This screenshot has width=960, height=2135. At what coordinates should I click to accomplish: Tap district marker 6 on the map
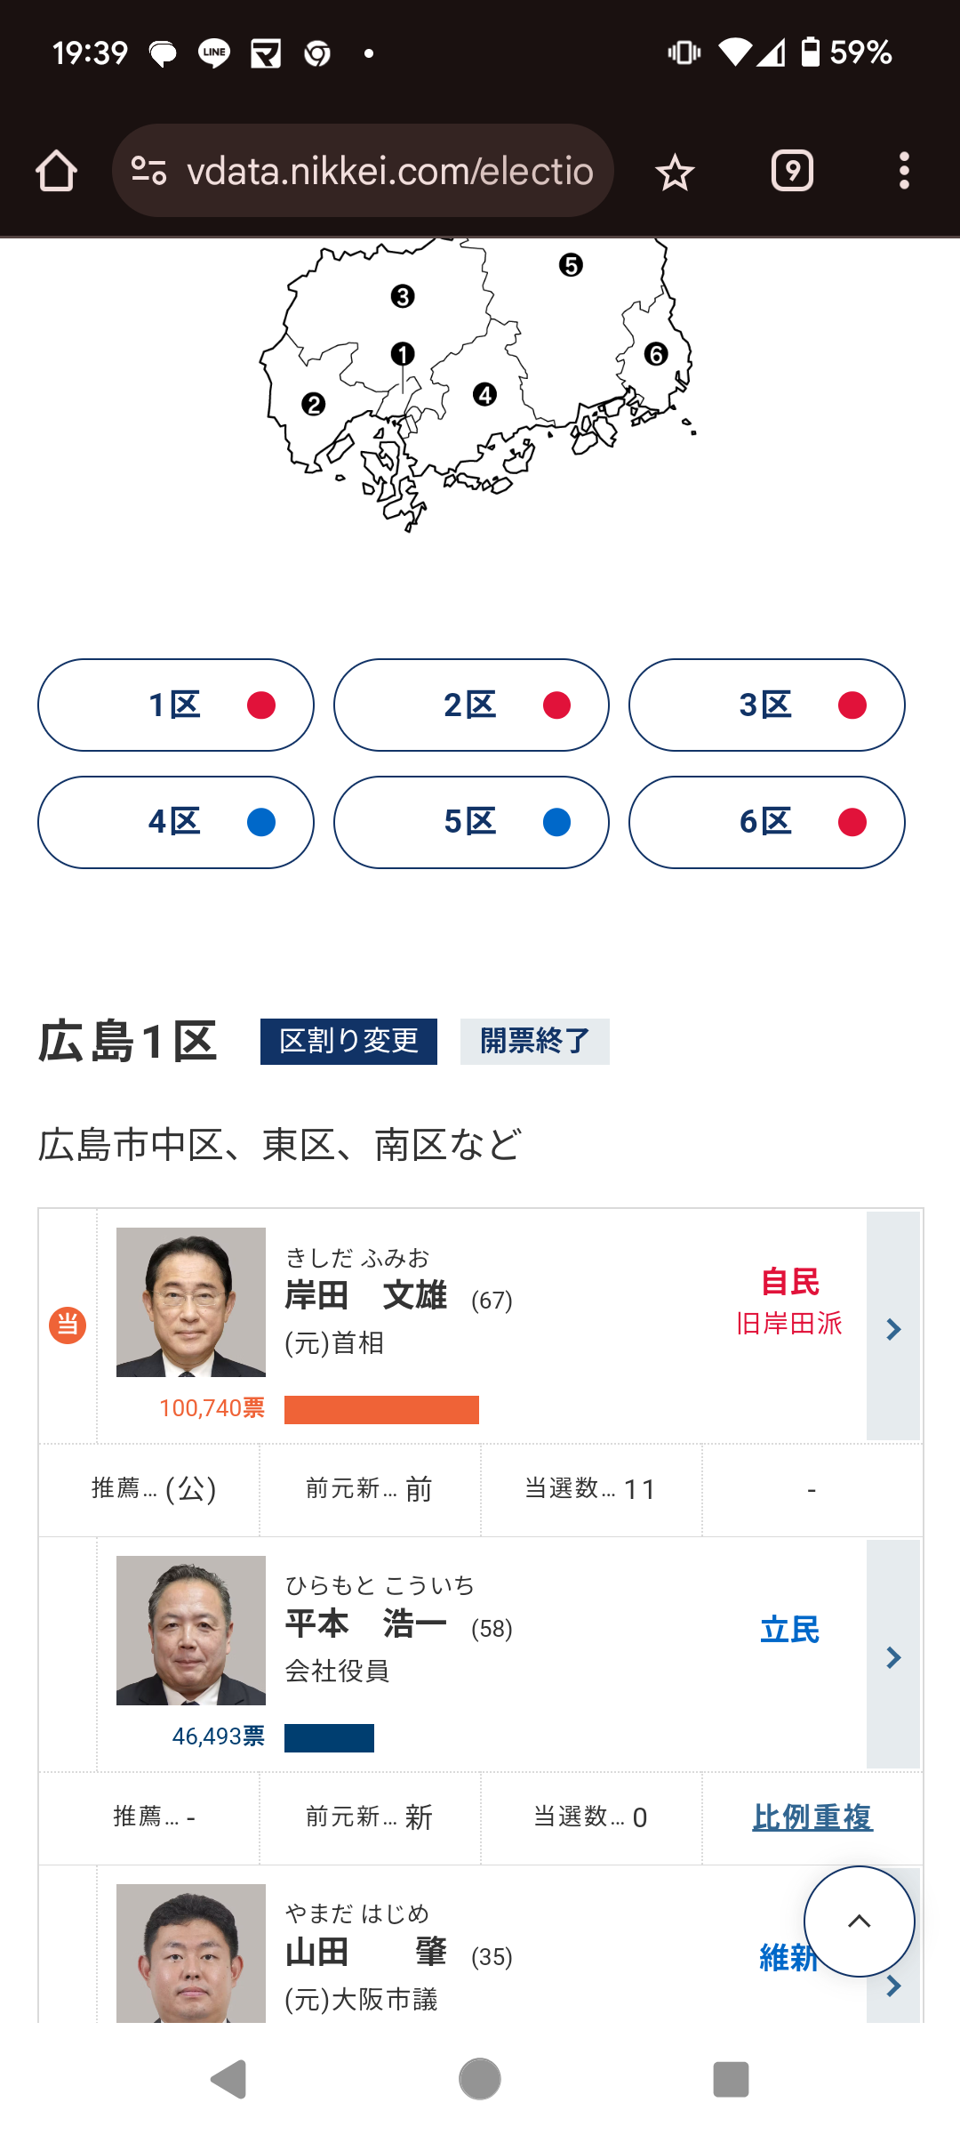(x=656, y=354)
